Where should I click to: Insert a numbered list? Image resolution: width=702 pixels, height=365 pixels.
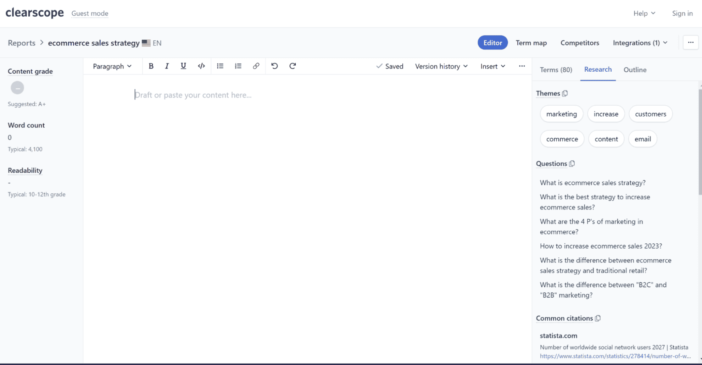click(x=238, y=66)
